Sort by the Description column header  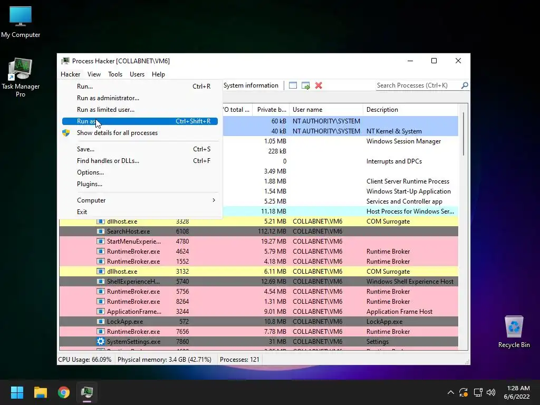[410, 110]
